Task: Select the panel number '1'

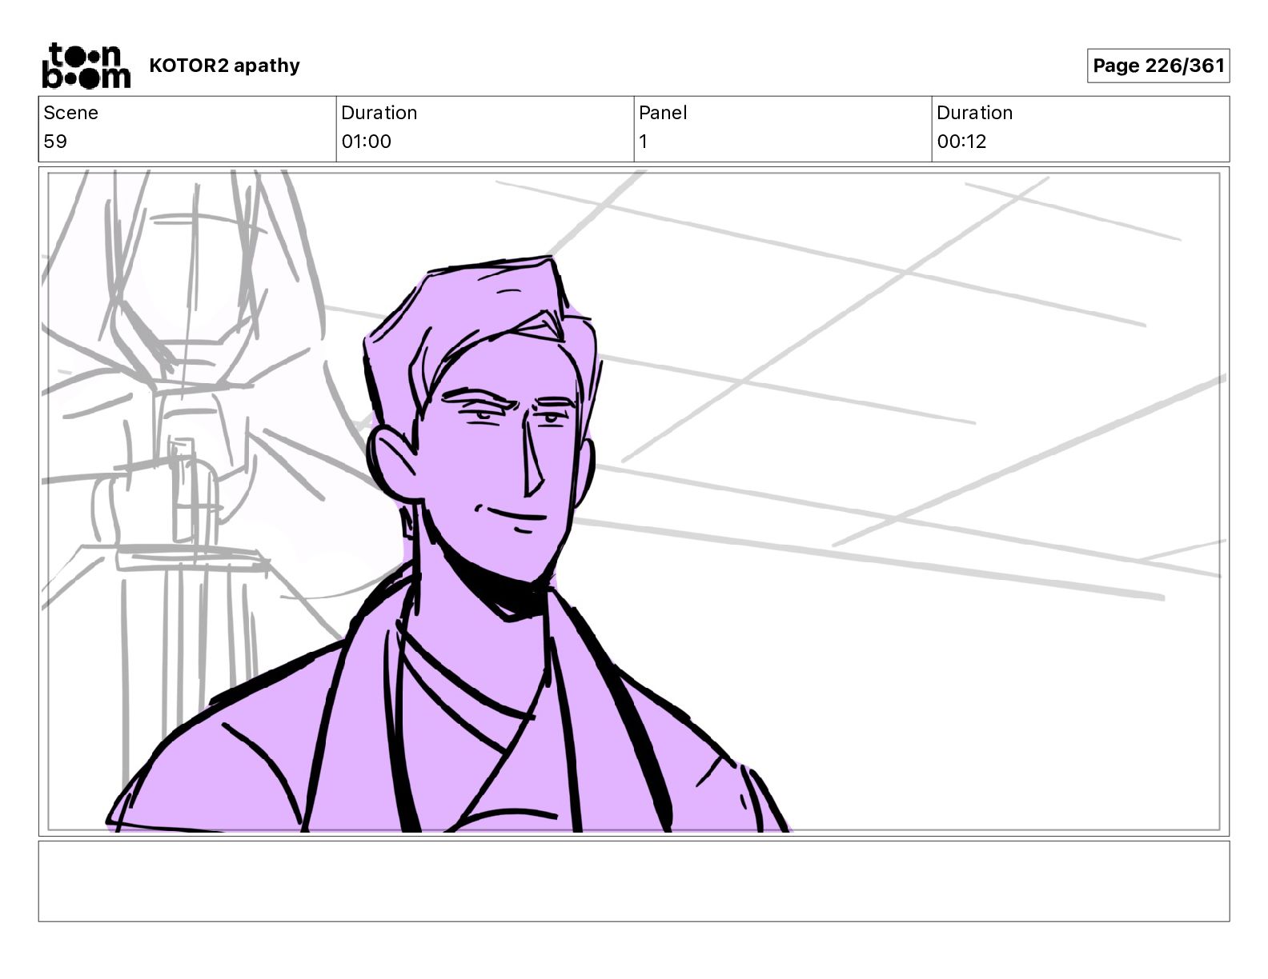Action: pyautogui.click(x=643, y=142)
